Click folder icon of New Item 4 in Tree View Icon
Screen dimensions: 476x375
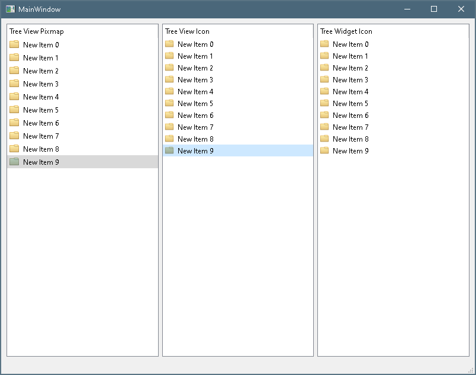click(169, 91)
